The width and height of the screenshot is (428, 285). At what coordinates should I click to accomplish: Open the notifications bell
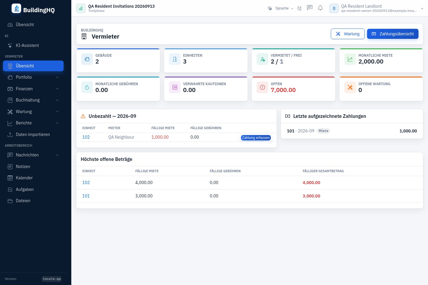(320, 8)
